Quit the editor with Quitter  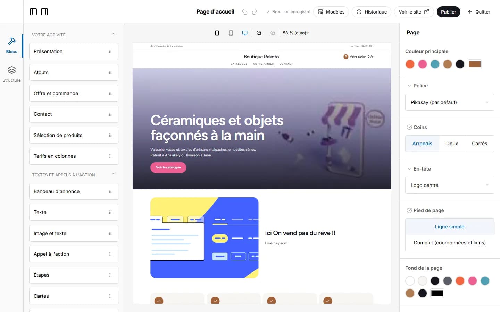tap(479, 12)
